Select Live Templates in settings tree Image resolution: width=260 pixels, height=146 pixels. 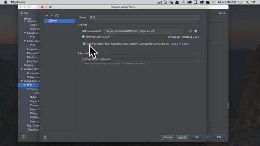[x=33, y=61]
